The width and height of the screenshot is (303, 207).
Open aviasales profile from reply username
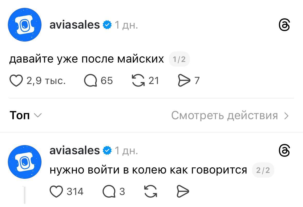coord(75,150)
